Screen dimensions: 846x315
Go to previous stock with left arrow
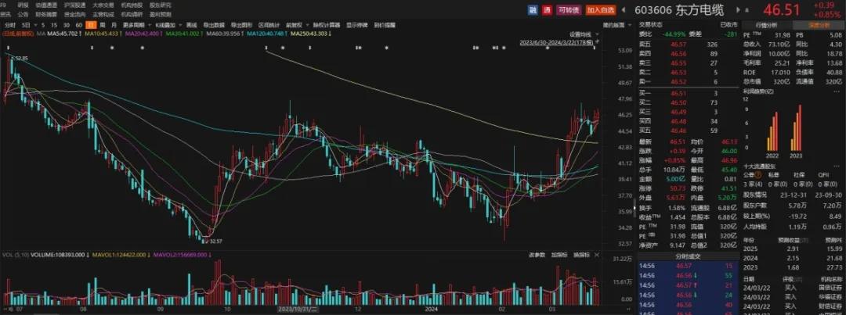pyautogui.click(x=624, y=10)
